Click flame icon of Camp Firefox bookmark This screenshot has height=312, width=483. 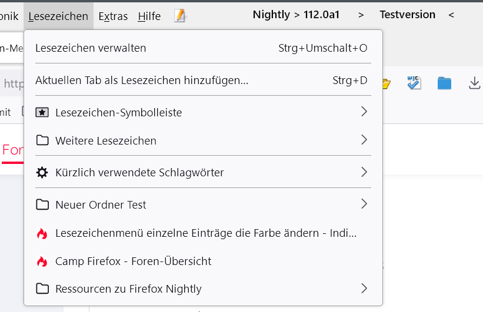pyautogui.click(x=42, y=261)
